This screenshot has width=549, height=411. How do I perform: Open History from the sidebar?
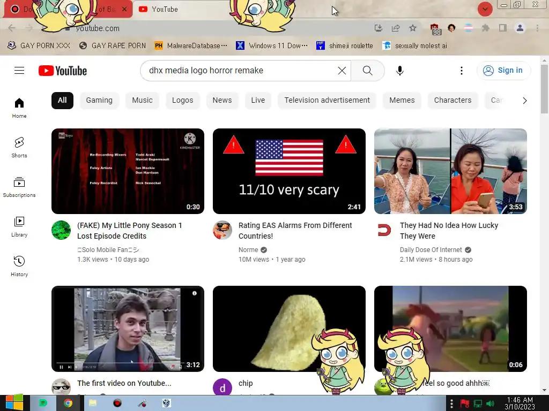click(x=19, y=267)
